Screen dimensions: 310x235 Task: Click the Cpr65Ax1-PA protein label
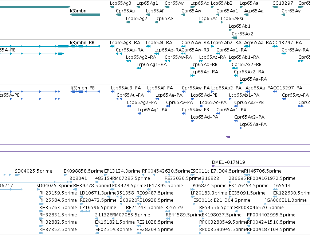click(231, 110)
